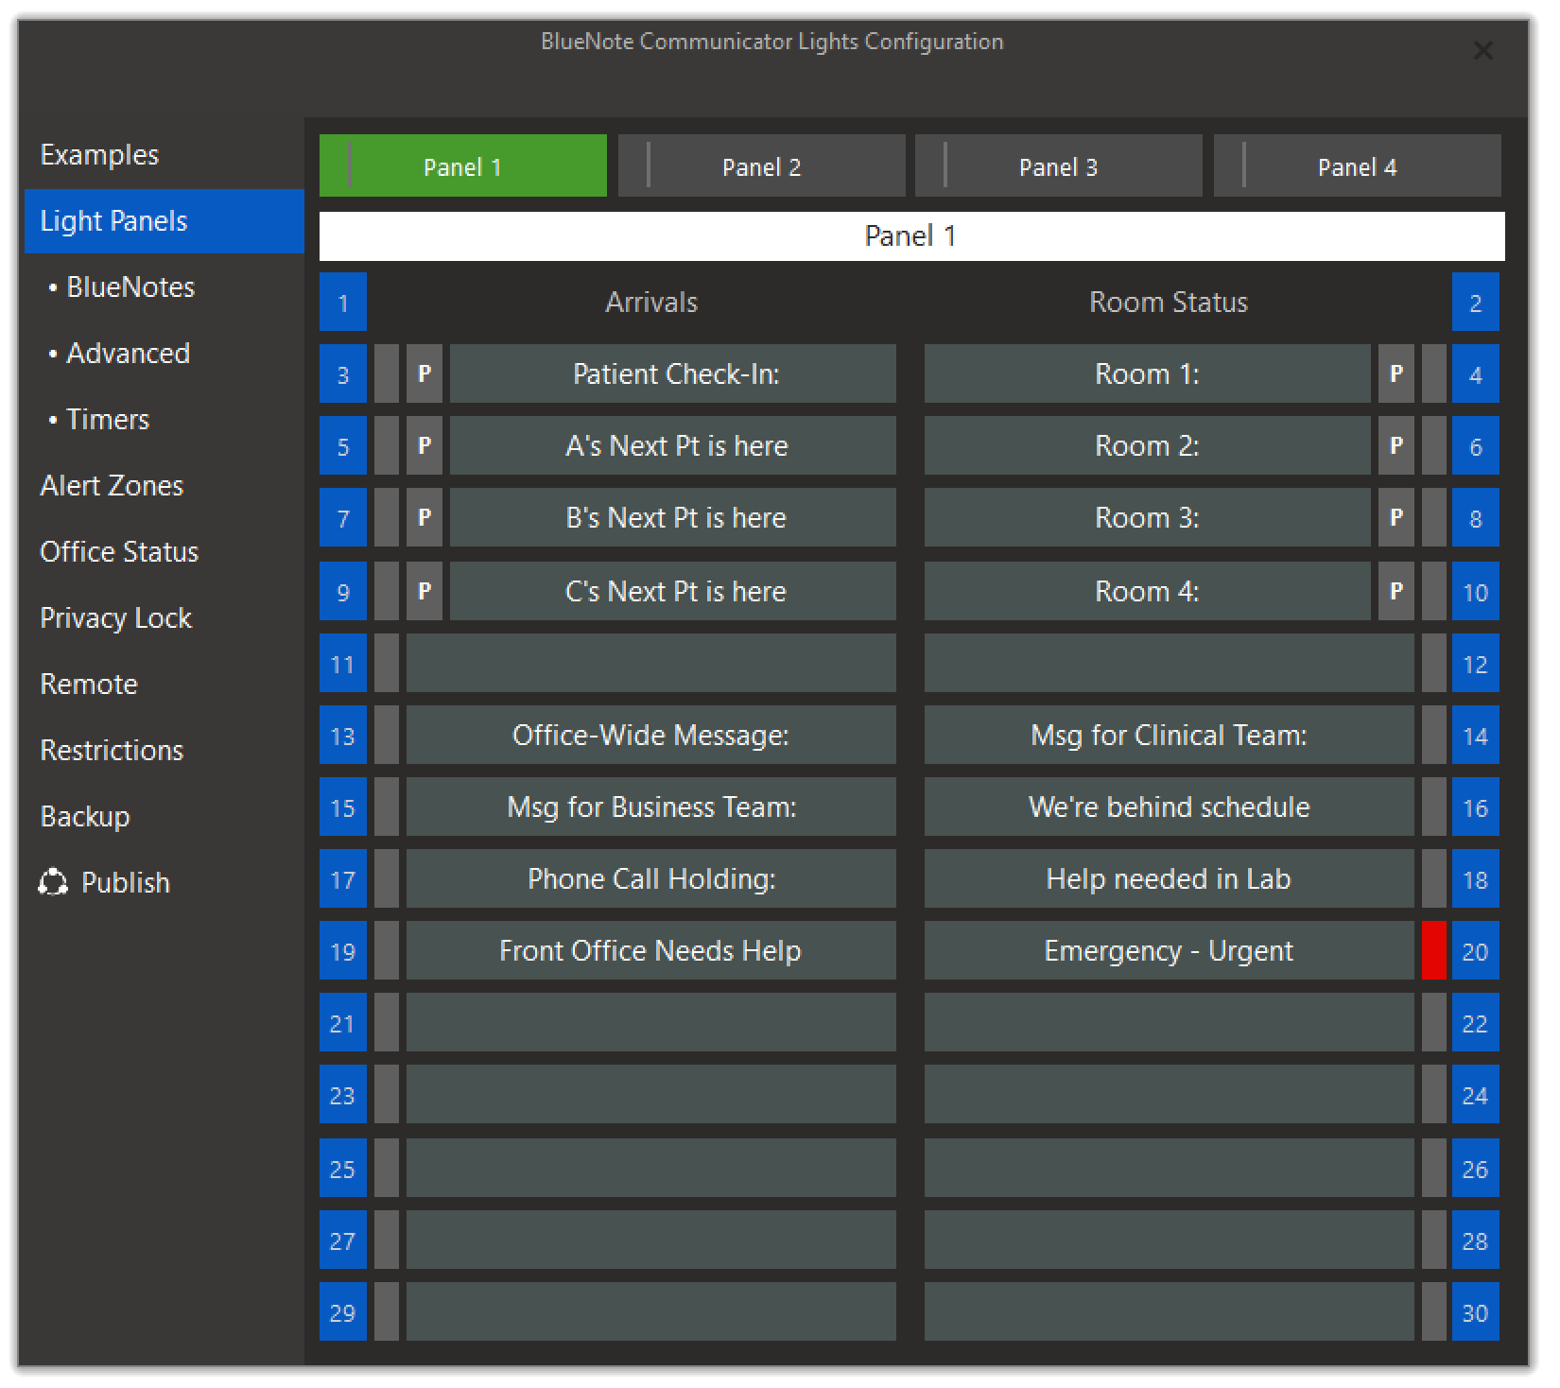1560x1388 pixels.
Task: Select Light Panels in the sidebar
Action: click(x=165, y=221)
